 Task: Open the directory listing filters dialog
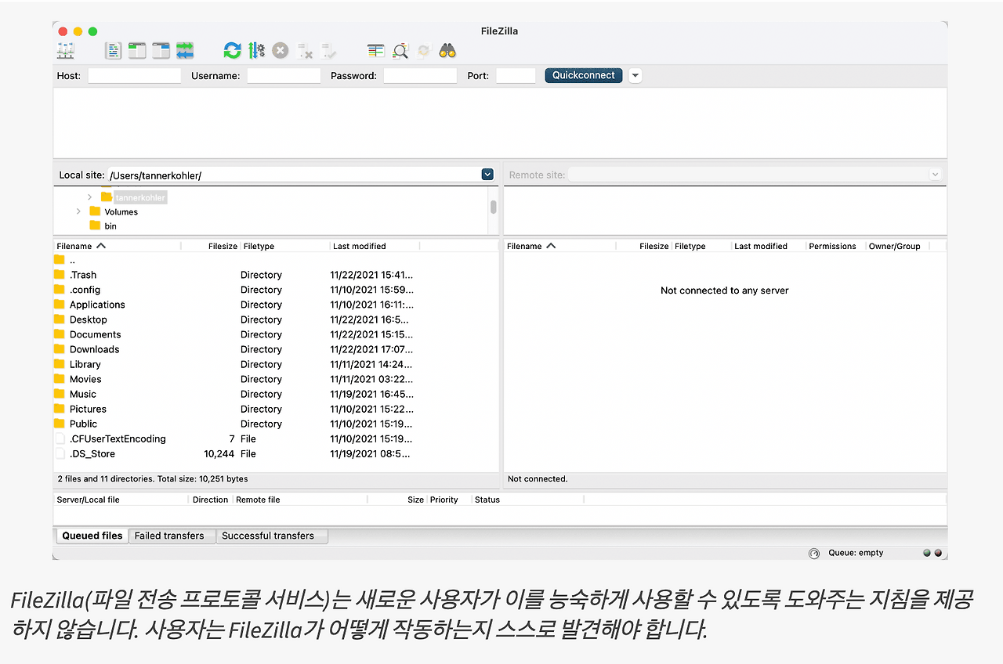click(376, 51)
